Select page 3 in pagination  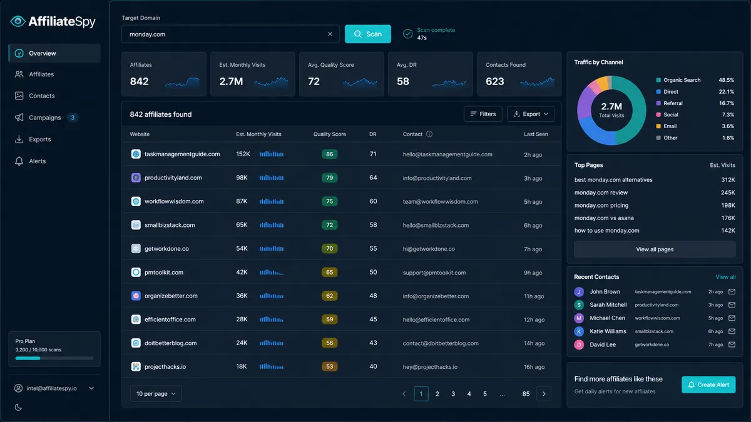click(x=453, y=394)
